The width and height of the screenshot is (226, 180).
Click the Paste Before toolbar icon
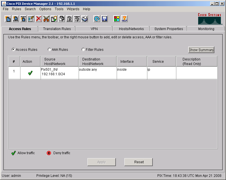click(69, 19)
